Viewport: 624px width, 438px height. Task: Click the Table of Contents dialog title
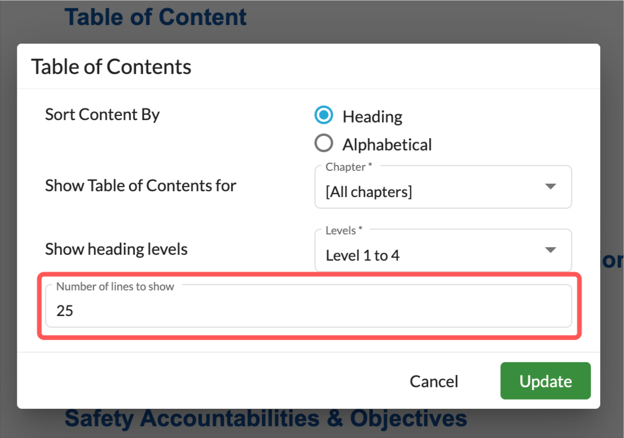point(111,66)
